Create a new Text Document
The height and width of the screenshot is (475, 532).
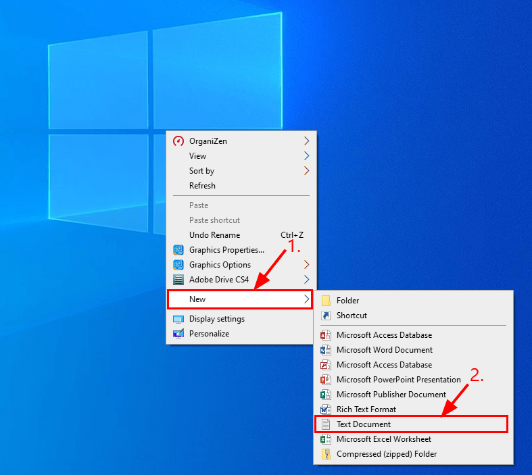click(364, 424)
